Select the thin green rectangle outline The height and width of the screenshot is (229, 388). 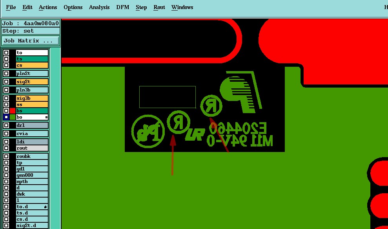coord(168,97)
